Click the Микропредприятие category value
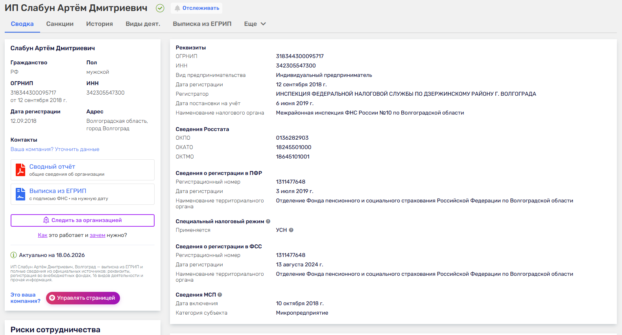Image resolution: width=622 pixels, height=335 pixels. click(x=302, y=313)
